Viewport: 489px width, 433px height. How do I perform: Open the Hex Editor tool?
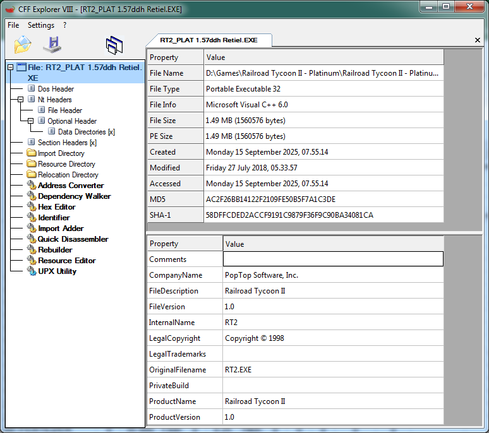[x=56, y=207]
